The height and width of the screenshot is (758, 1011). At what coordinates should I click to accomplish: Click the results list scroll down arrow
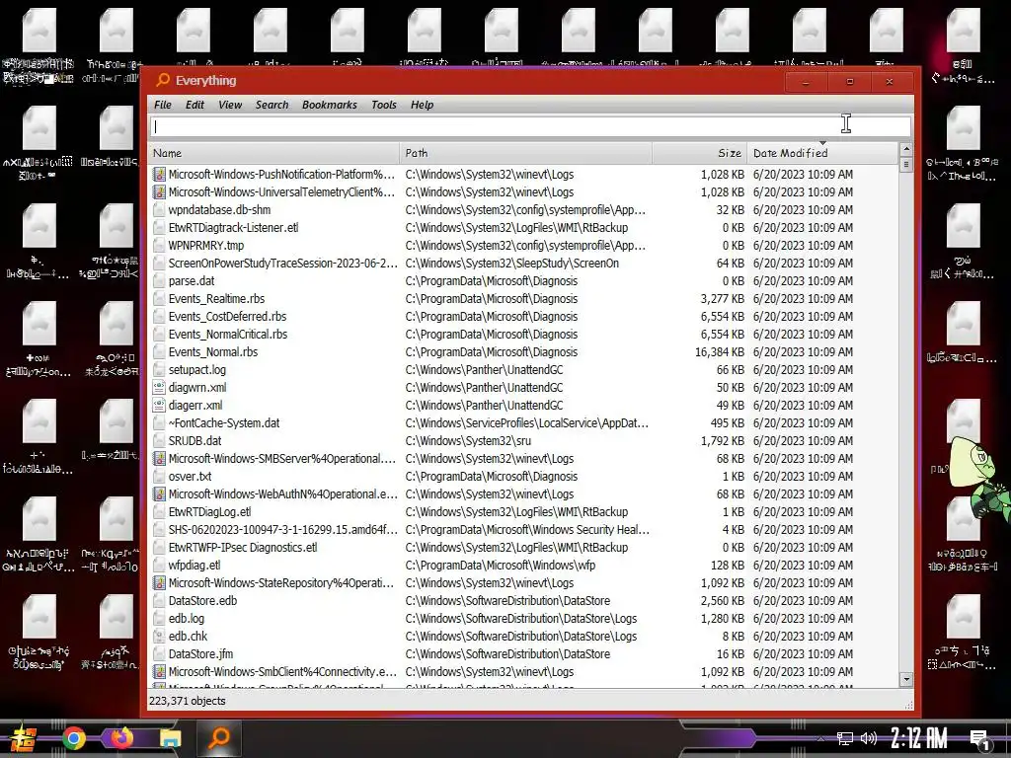click(x=906, y=679)
